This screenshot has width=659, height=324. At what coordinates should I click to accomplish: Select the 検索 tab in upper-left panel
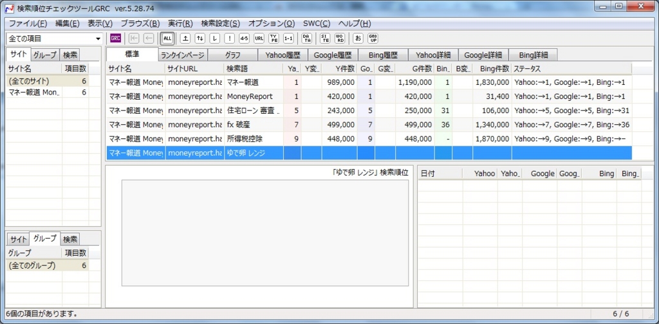(x=70, y=55)
